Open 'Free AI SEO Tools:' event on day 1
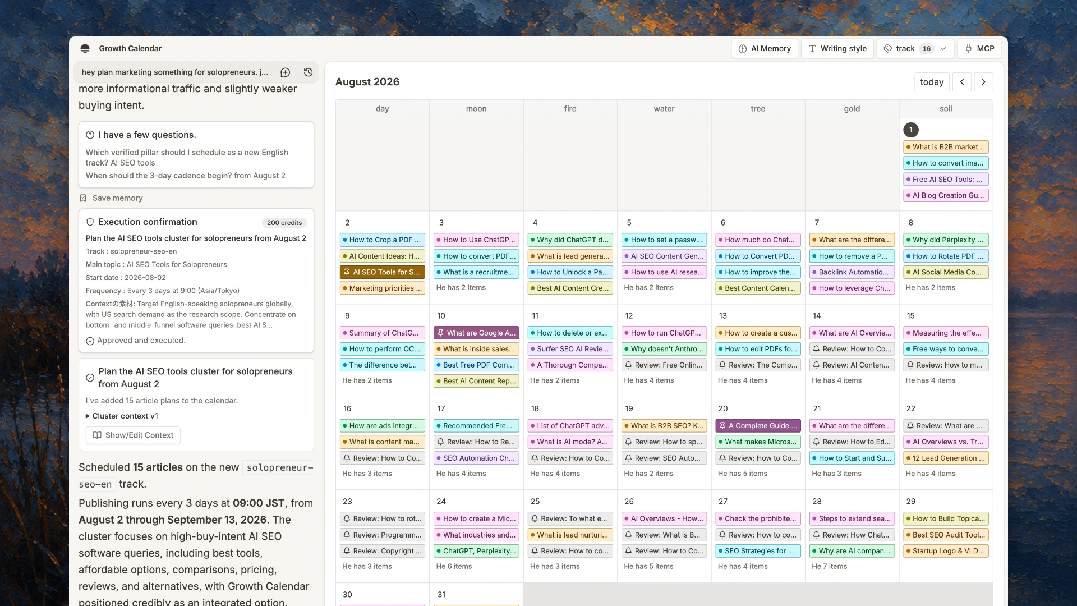This screenshot has width=1077, height=606. click(x=946, y=180)
